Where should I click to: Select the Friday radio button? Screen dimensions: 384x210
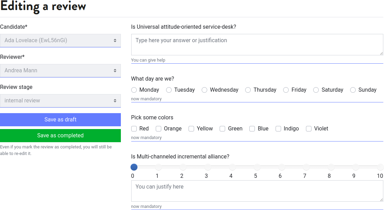(x=286, y=90)
